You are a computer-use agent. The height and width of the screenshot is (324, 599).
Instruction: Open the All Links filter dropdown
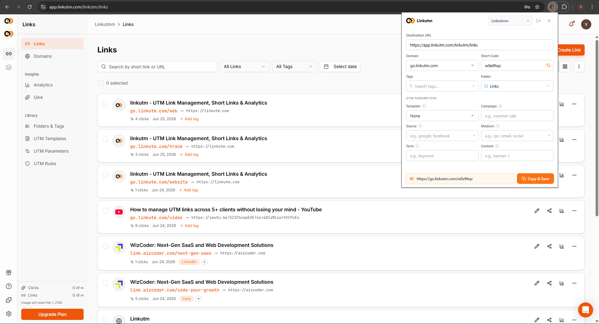(x=245, y=66)
